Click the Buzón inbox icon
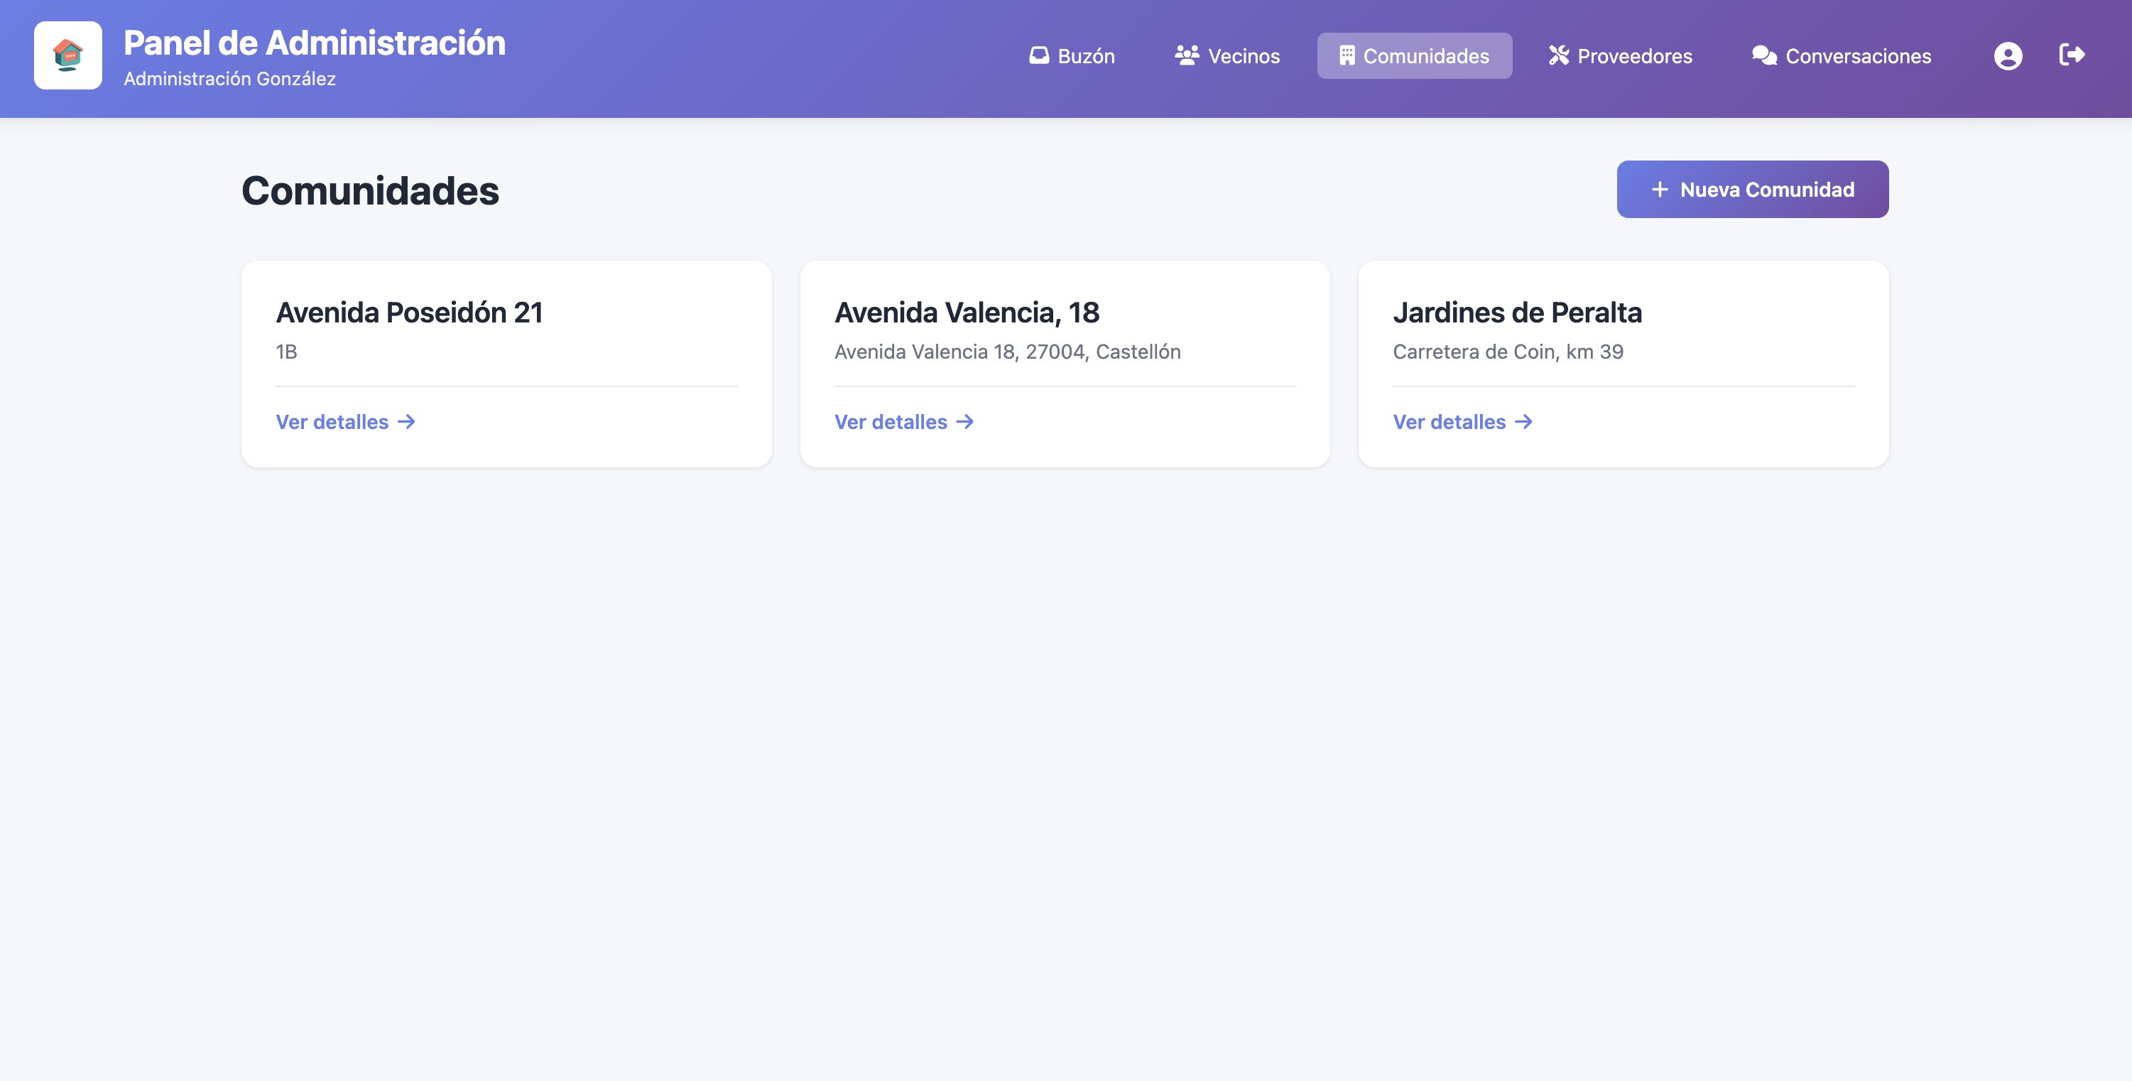 click(1039, 55)
